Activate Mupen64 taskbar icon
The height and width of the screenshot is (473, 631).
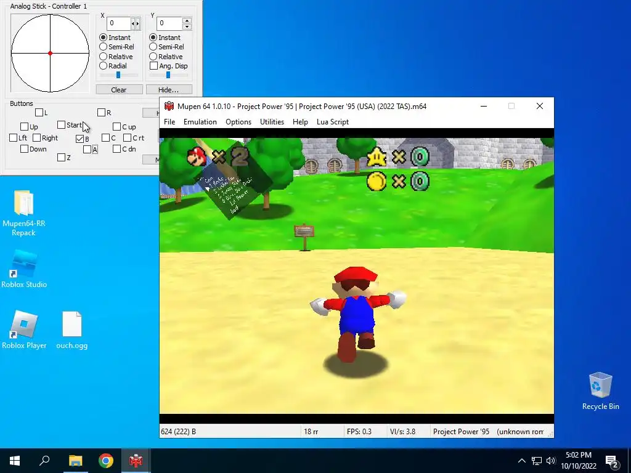click(x=136, y=461)
